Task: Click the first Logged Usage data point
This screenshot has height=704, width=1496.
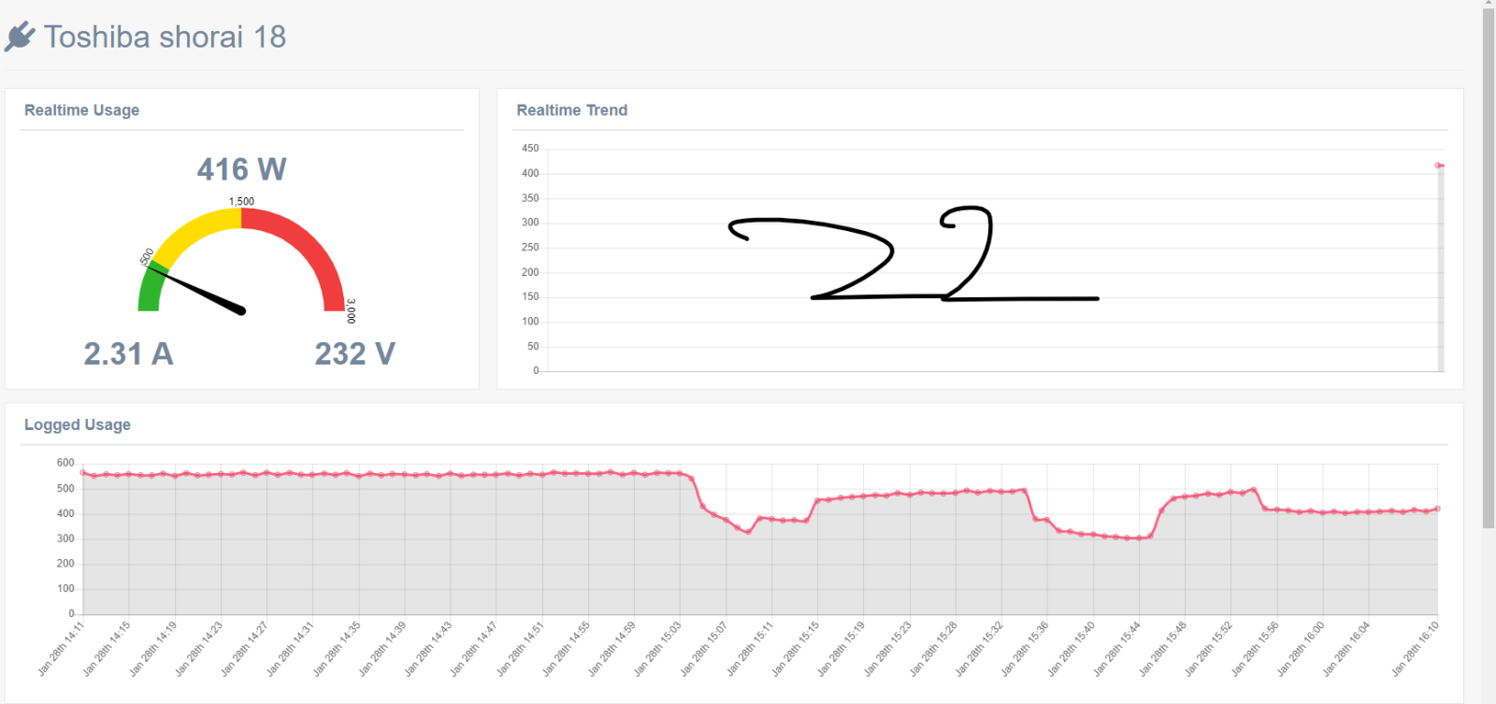Action: 82,473
